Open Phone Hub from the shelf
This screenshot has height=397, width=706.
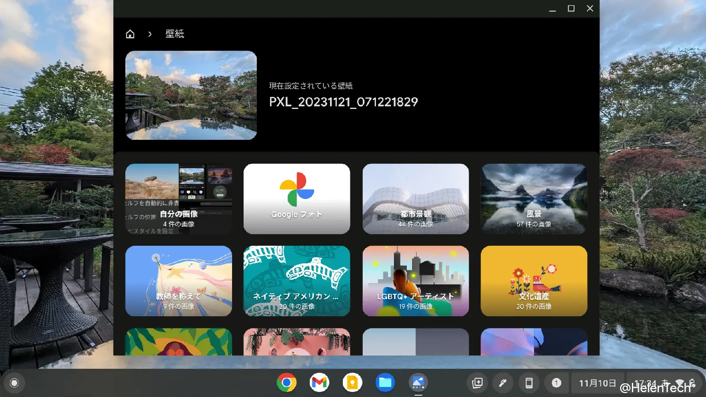coord(529,383)
